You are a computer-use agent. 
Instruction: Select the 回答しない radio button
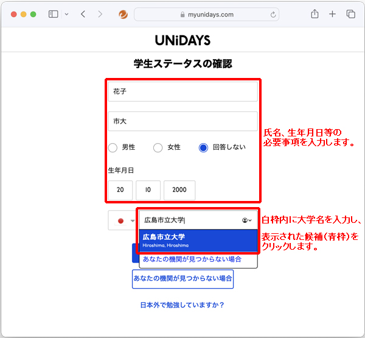(x=203, y=147)
